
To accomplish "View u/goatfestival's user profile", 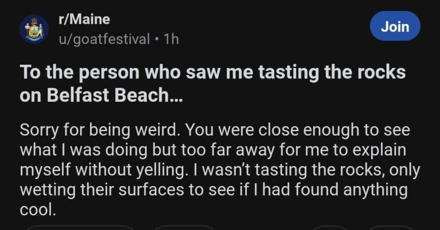I will 104,39.
